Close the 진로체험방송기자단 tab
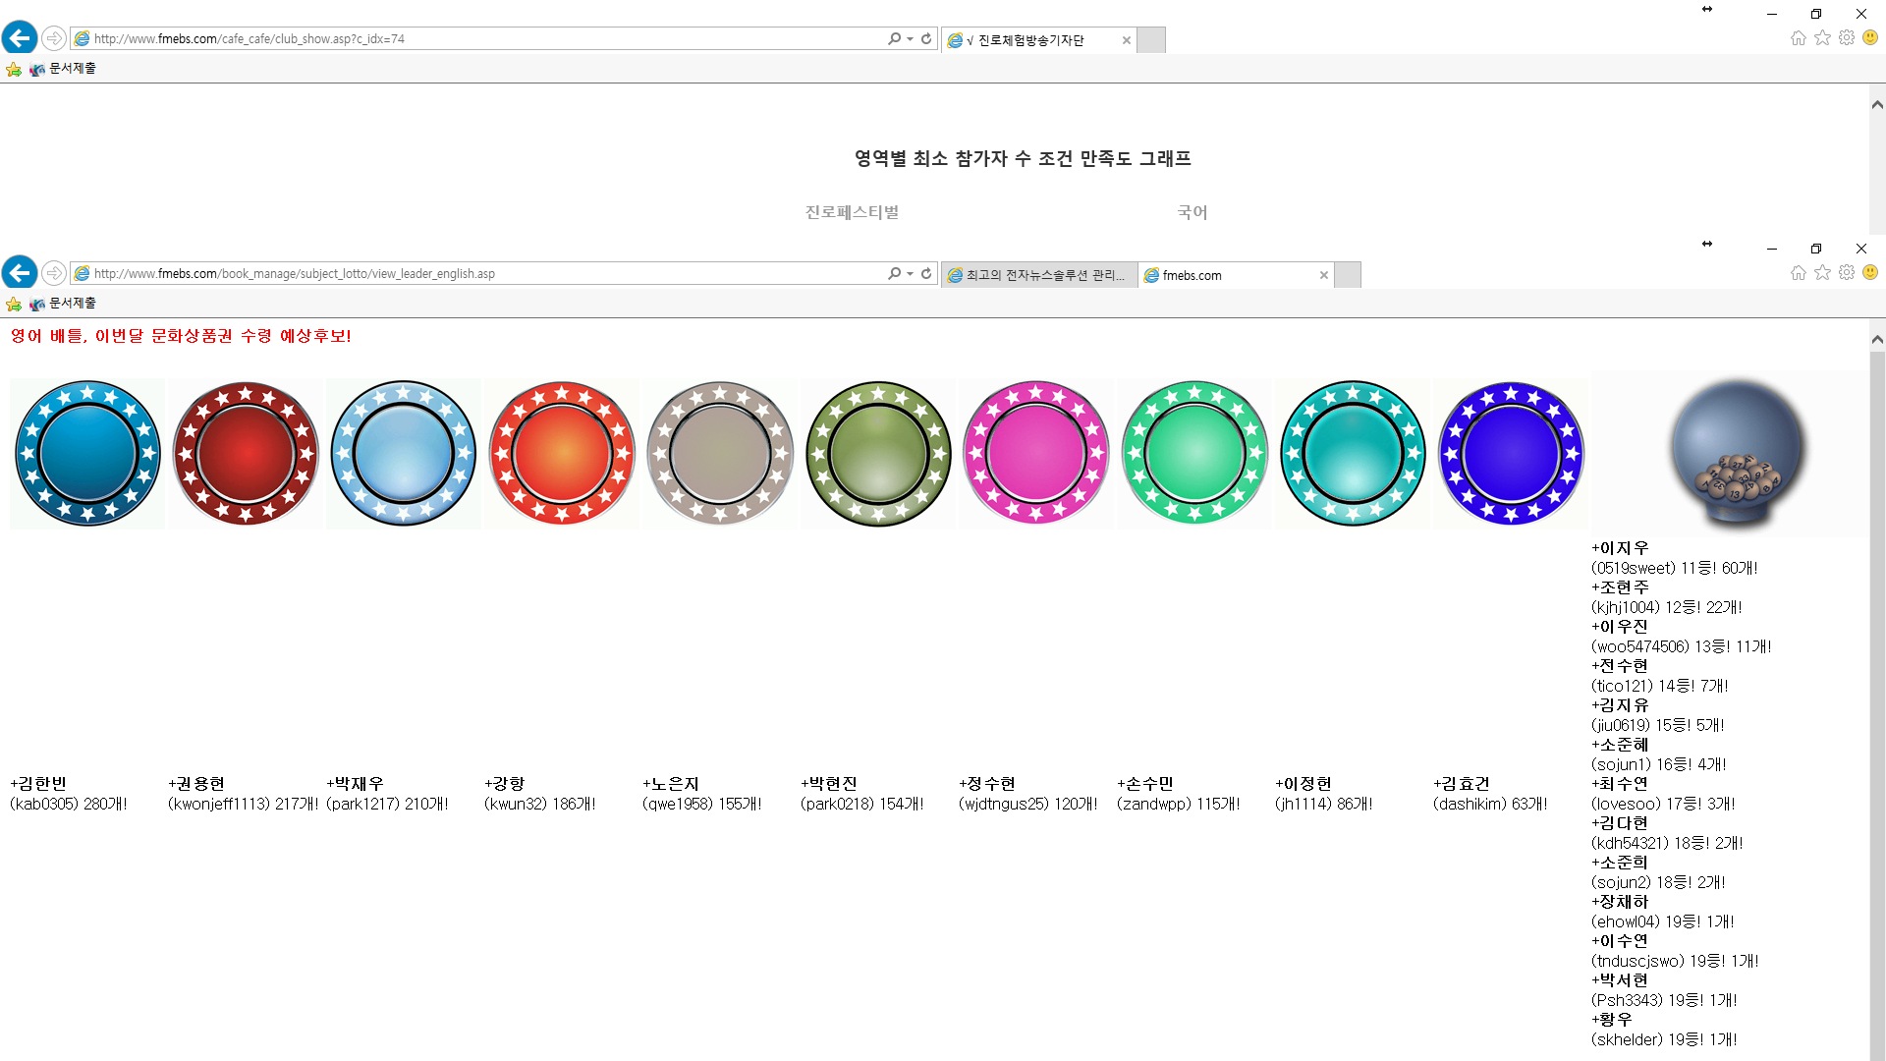This screenshot has width=1886, height=1061. click(x=1127, y=40)
